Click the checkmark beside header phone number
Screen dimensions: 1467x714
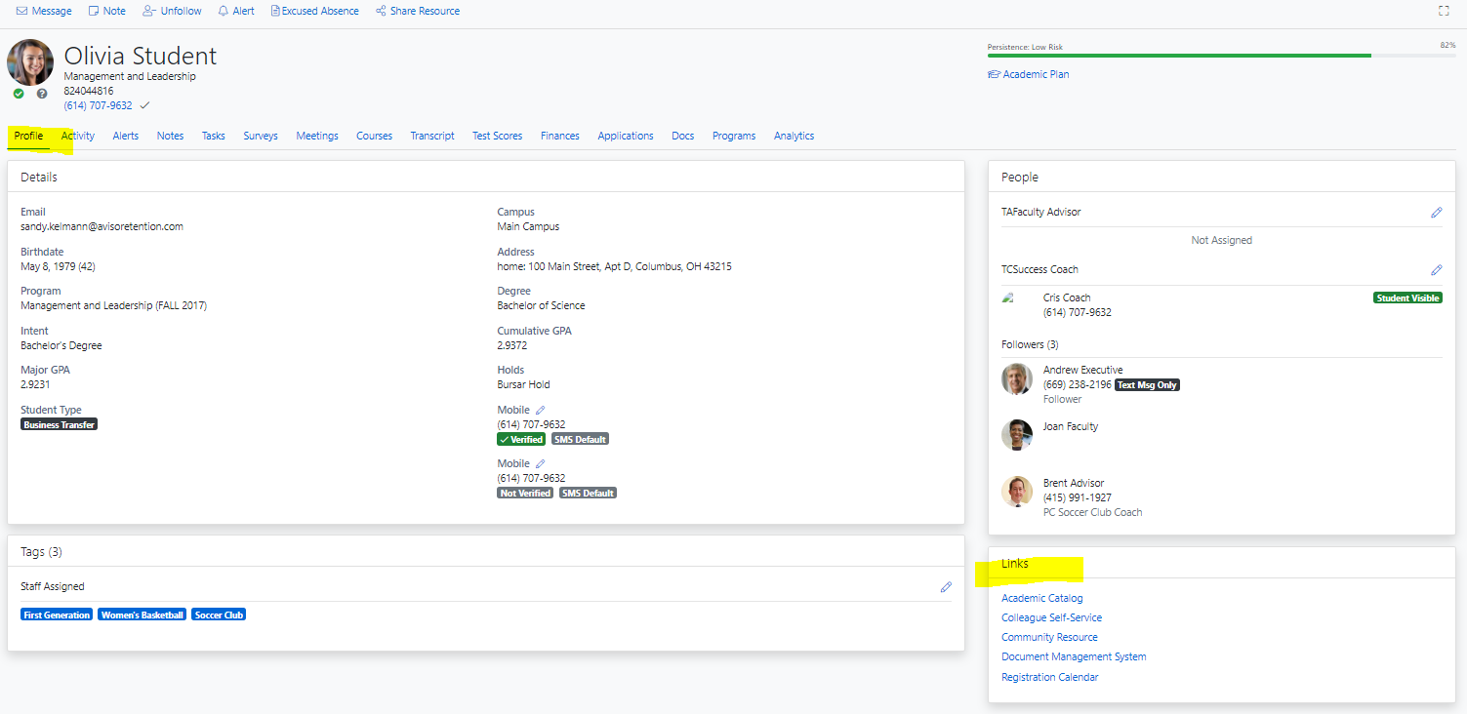point(144,105)
